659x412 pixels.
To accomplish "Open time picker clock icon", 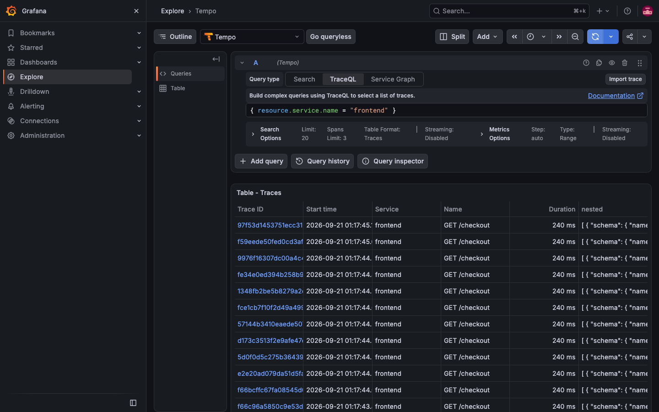I will 530,37.
